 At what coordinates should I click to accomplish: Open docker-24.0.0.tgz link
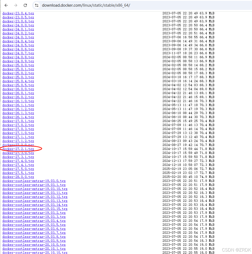click(x=18, y=25)
